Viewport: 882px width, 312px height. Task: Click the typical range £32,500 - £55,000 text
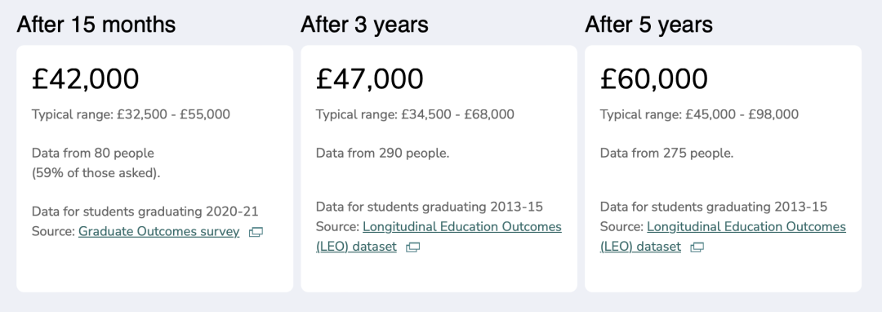click(x=131, y=114)
